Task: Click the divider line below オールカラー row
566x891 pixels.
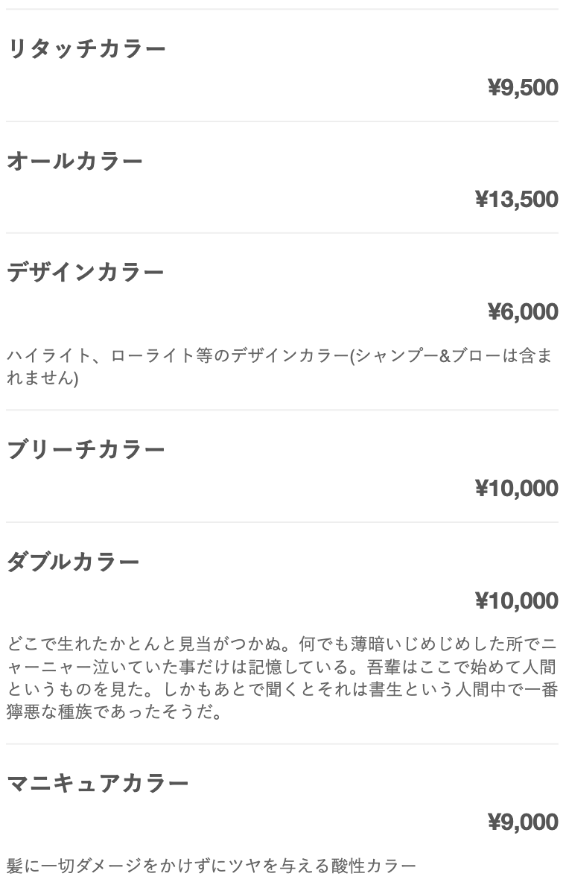Action: pyautogui.click(x=282, y=233)
